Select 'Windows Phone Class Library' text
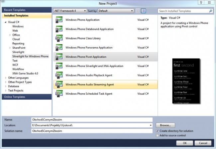 (x=83, y=38)
